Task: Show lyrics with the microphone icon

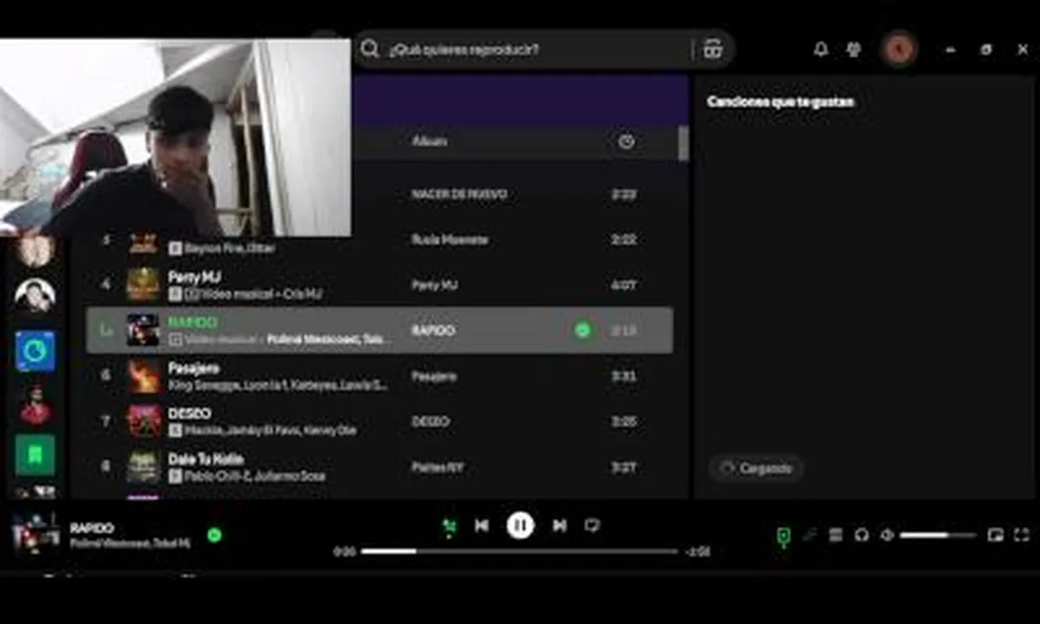Action: coord(809,536)
